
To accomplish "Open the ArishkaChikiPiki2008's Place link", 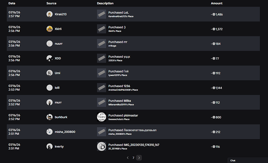I will (x=123, y=90).
